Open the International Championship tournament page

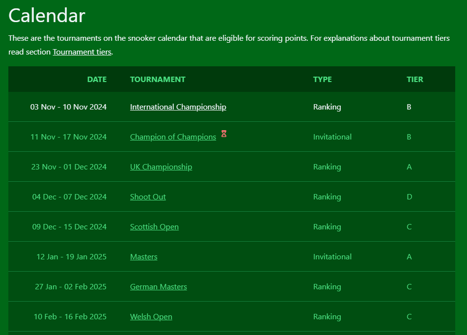[178, 107]
